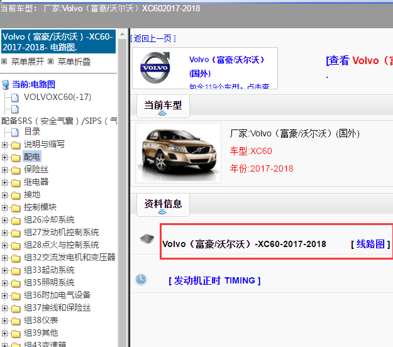Image resolution: width=393 pixels, height=347 pixels.
Task: Click the XC60 car photo thumbnail
Action: click(x=179, y=153)
